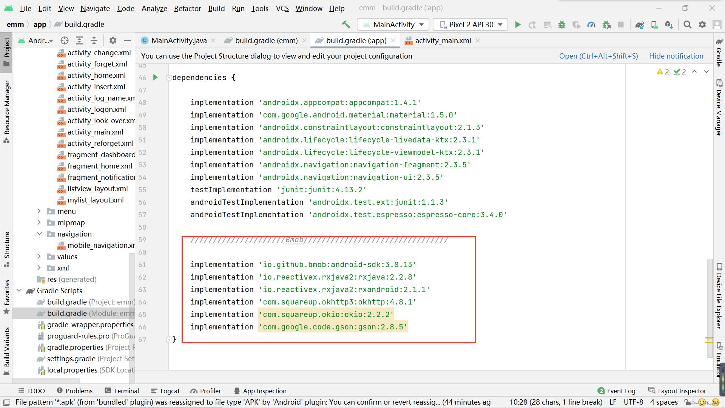Expand the xml folder
Screen dimensions: 725x408
[39, 267]
